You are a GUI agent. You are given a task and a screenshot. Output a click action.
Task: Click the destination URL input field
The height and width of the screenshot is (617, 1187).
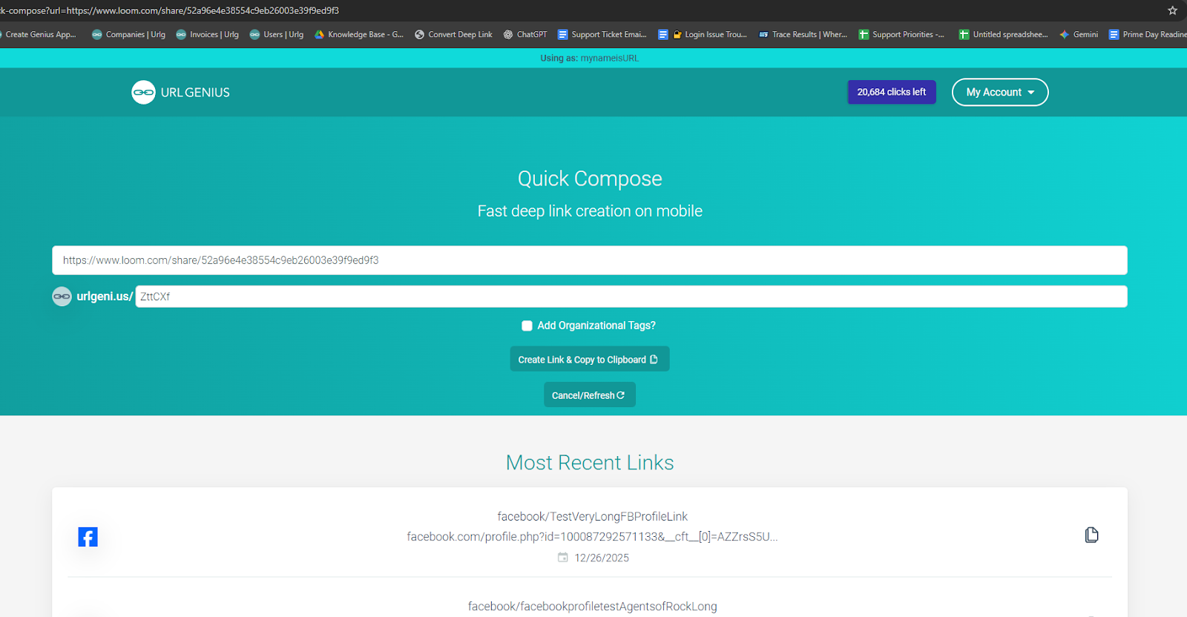589,260
